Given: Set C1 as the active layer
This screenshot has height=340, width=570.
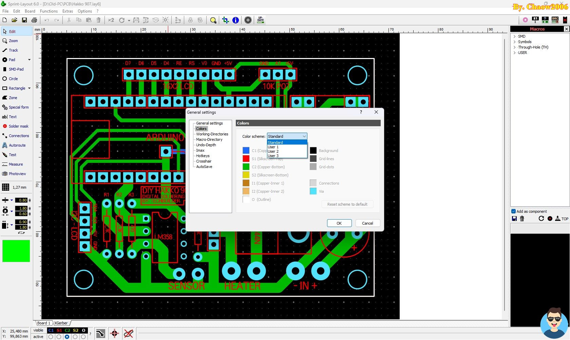Looking at the screenshot, I should click(51, 337).
